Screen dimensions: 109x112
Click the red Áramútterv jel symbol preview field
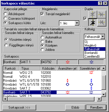(67, 62)
